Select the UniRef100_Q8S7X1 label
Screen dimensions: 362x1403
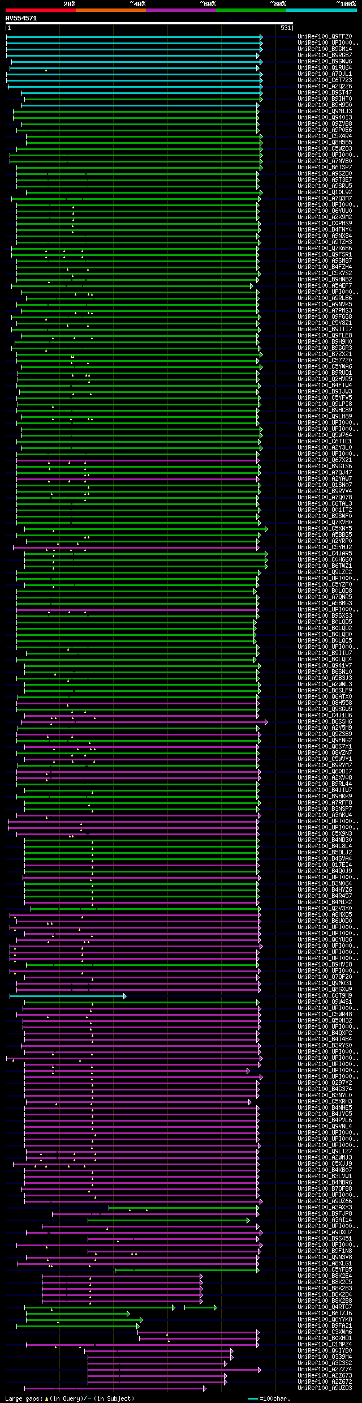click(325, 747)
